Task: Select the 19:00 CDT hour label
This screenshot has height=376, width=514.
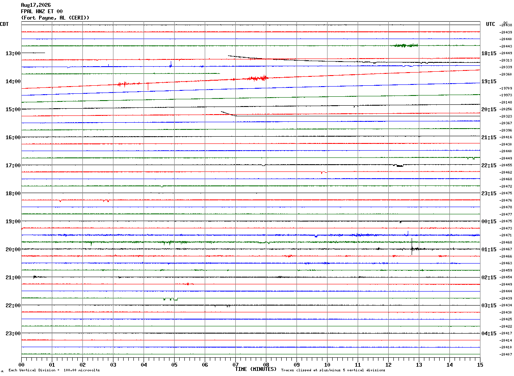Action: tap(13, 222)
